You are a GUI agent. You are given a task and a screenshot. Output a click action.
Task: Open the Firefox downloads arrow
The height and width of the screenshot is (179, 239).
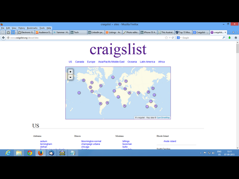click(x=229, y=38)
